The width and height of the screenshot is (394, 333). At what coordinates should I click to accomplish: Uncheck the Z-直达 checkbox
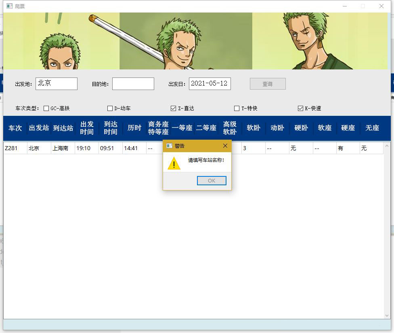click(x=174, y=108)
